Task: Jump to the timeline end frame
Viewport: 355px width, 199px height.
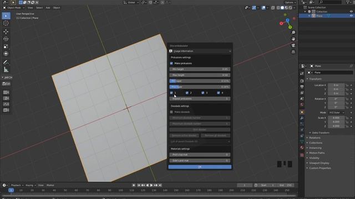Action: point(160,185)
